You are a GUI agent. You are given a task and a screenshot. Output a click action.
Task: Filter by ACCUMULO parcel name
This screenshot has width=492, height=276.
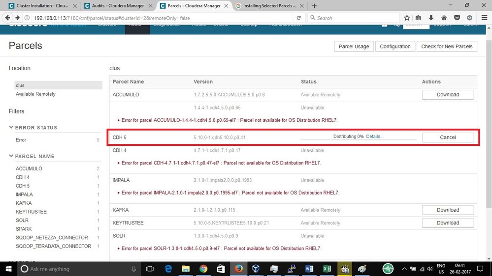click(29, 168)
